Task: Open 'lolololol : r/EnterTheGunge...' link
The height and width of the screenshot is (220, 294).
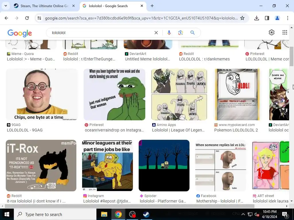Action: (x=89, y=59)
